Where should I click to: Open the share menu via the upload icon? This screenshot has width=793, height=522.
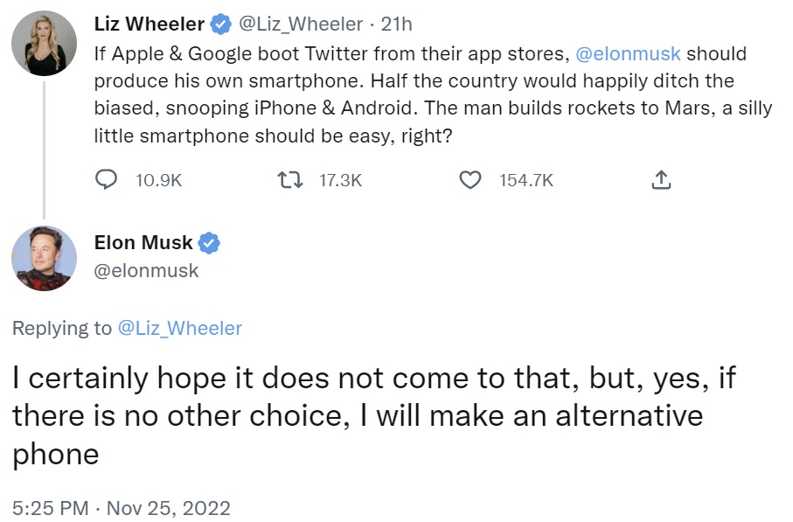[662, 179]
